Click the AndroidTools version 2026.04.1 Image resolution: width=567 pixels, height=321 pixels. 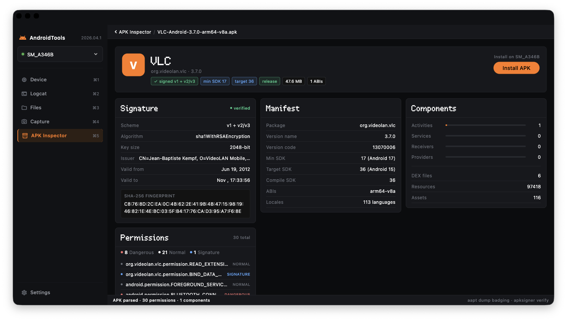(91, 38)
